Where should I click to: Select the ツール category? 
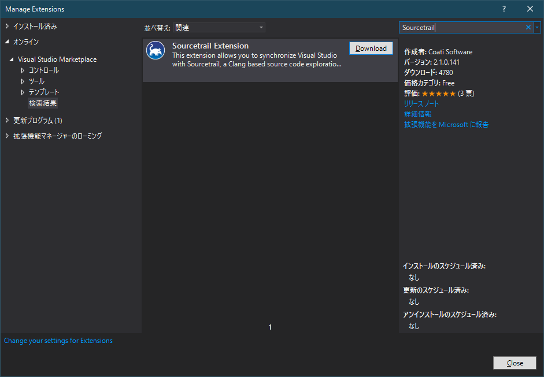click(36, 81)
